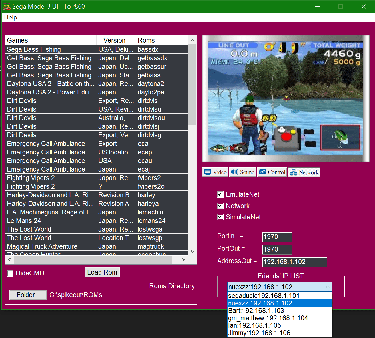The width and height of the screenshot is (375, 338).
Task: Click the speaker icon on Sound tab
Action: click(x=234, y=172)
